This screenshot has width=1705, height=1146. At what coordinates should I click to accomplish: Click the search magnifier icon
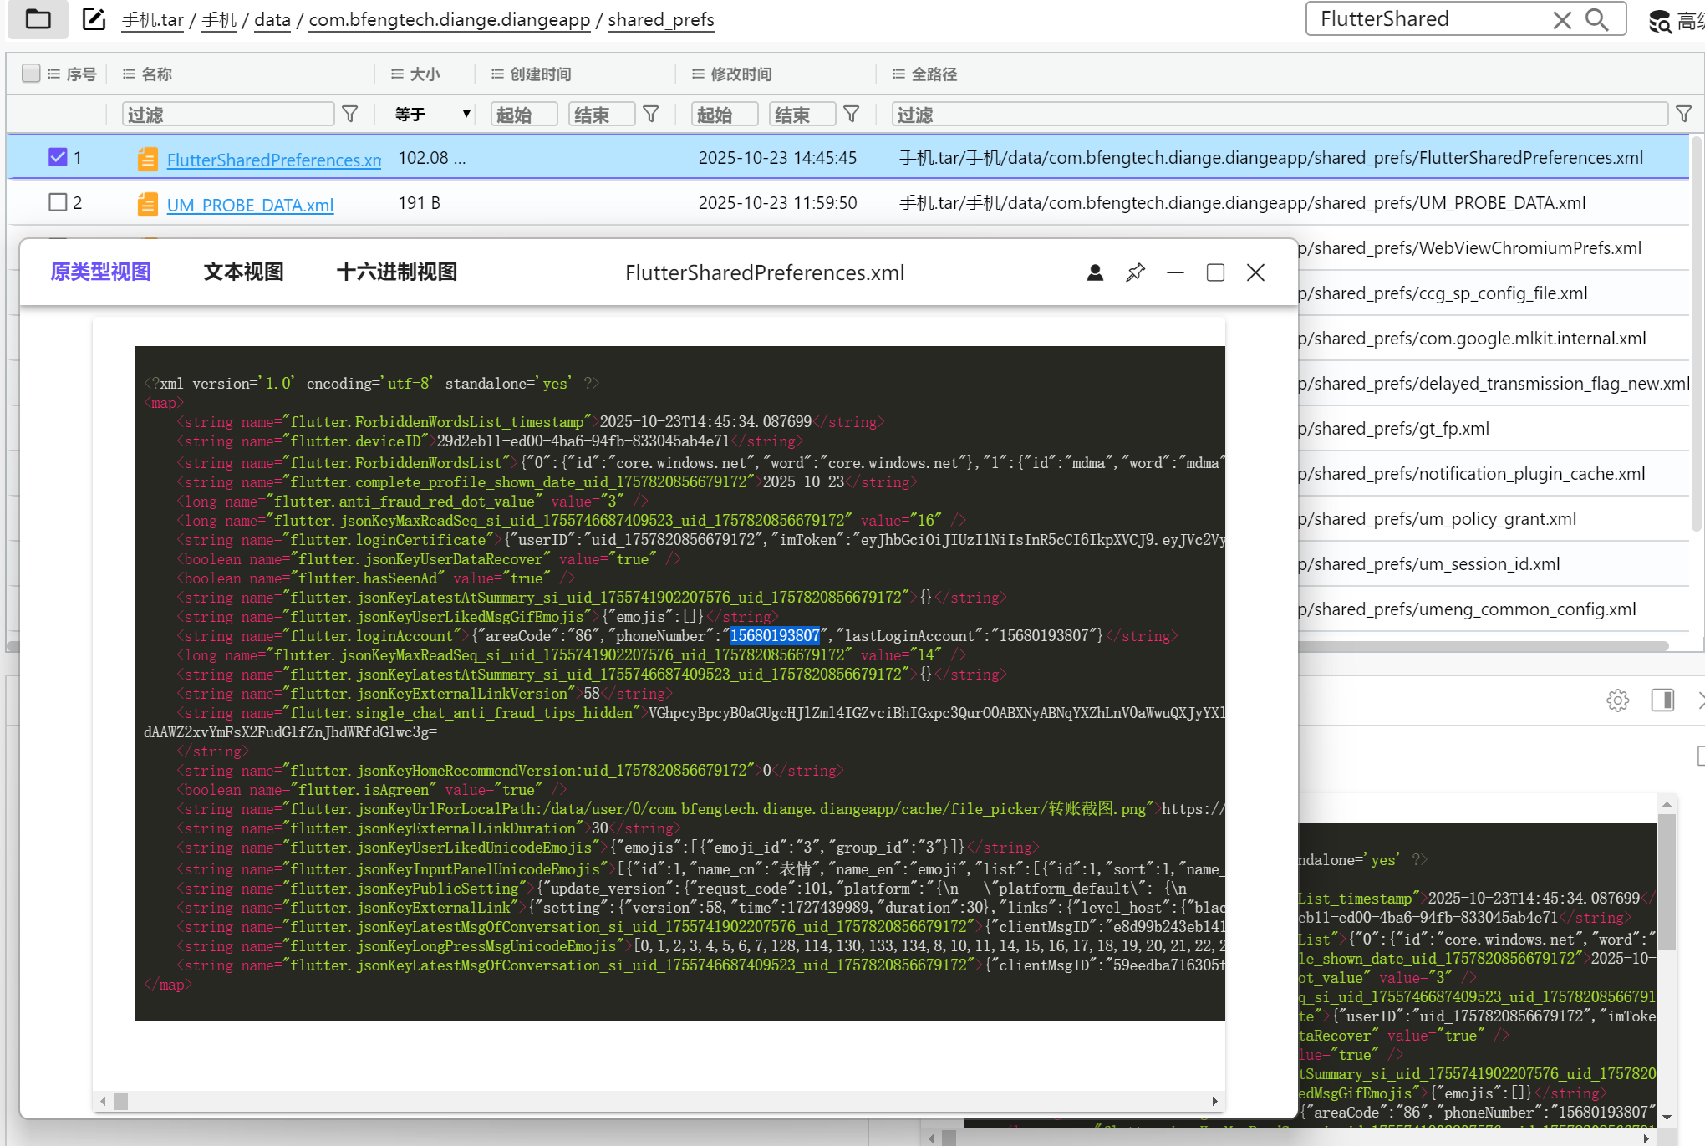click(1596, 19)
